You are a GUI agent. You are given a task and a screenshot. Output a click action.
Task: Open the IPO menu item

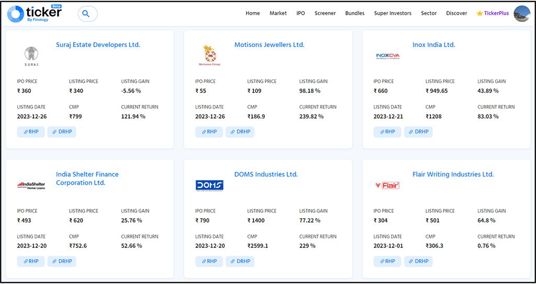(300, 14)
